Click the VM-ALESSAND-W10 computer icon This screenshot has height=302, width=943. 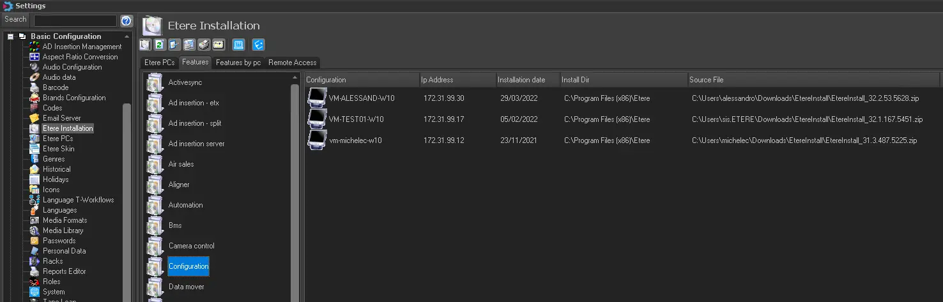coord(317,98)
